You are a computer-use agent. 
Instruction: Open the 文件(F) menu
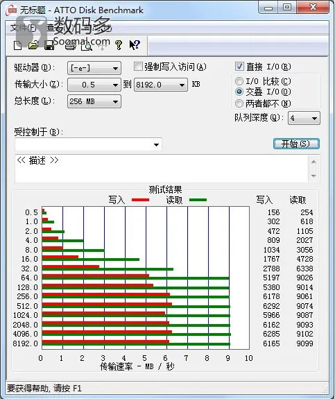coord(23,28)
